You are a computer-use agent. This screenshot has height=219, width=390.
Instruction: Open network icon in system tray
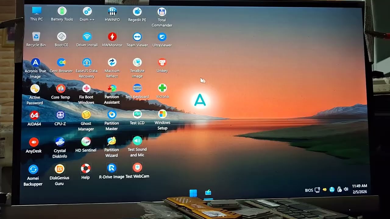tap(317, 190)
